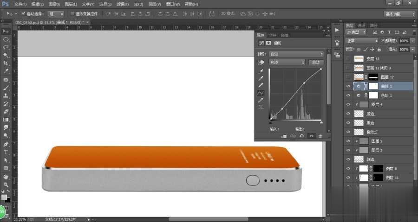Image resolution: width=418 pixels, height=222 pixels.
Task: Open the 图层(L) menu
Action: (x=71, y=4)
